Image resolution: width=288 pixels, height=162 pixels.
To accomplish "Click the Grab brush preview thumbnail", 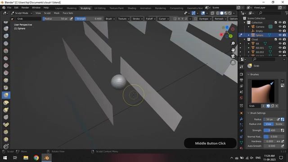I will pyautogui.click(x=263, y=91).
